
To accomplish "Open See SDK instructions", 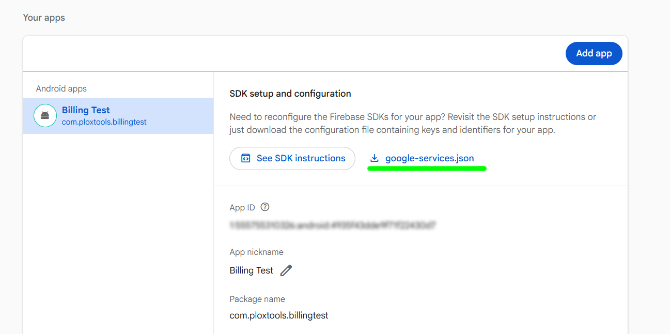I will (292, 158).
